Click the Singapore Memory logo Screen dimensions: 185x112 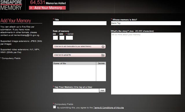pyautogui.click(x=11, y=5)
